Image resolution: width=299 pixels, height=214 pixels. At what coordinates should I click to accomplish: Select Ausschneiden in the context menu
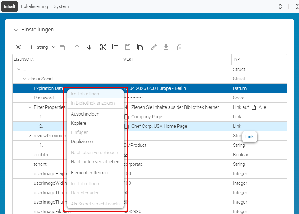pyautogui.click(x=85, y=114)
